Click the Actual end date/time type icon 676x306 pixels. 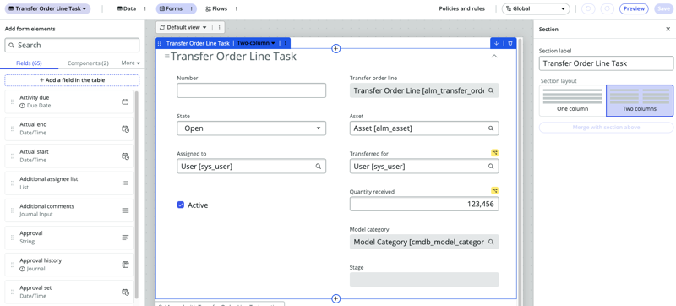[x=125, y=128]
